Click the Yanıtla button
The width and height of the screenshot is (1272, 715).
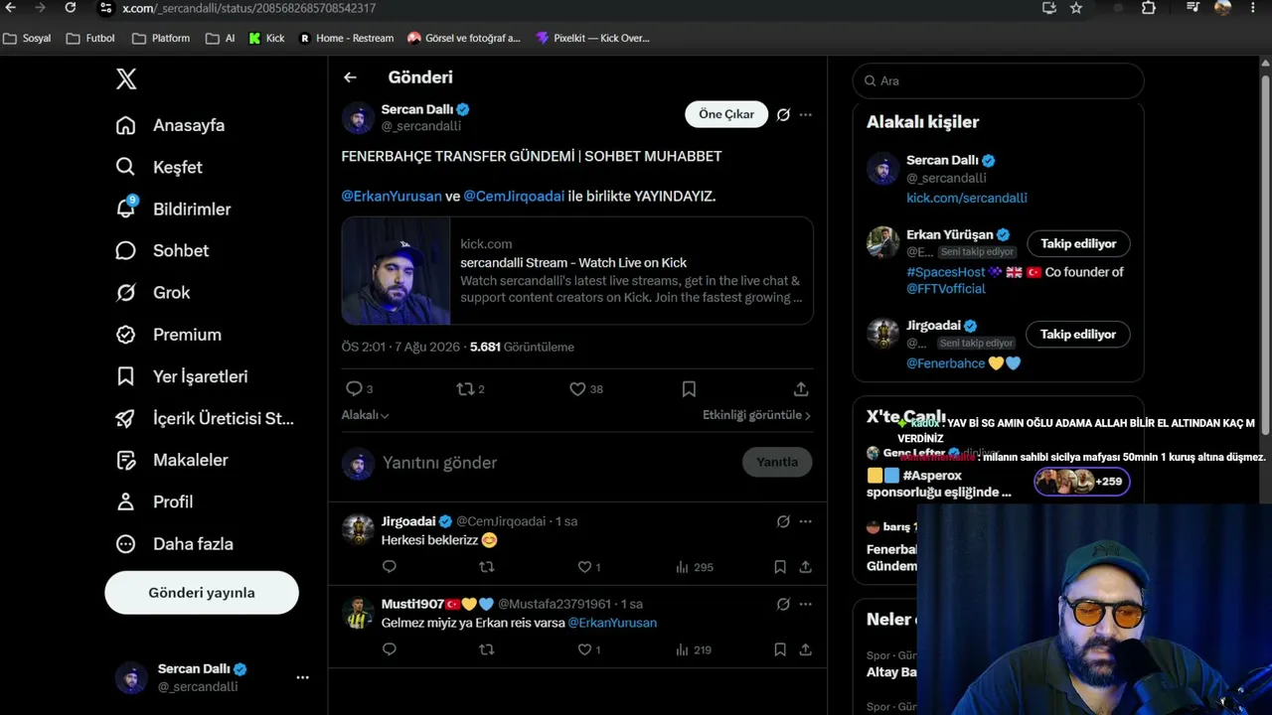tap(777, 462)
